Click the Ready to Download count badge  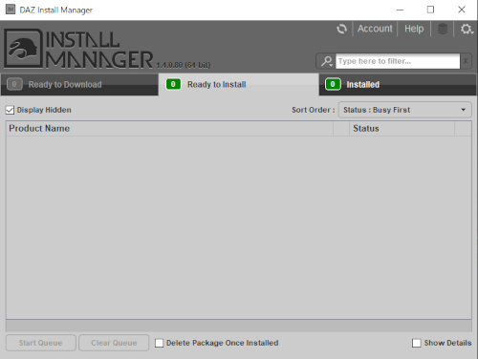(14, 84)
